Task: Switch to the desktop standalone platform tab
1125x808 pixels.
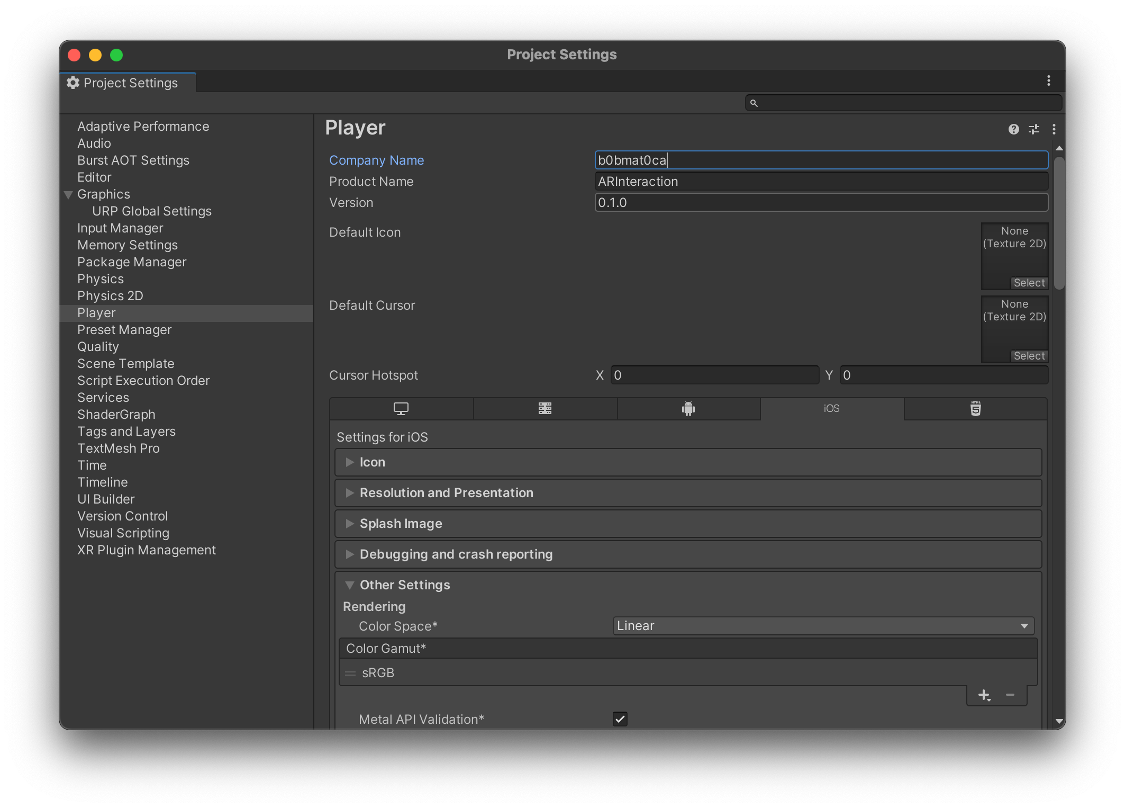Action: 401,409
